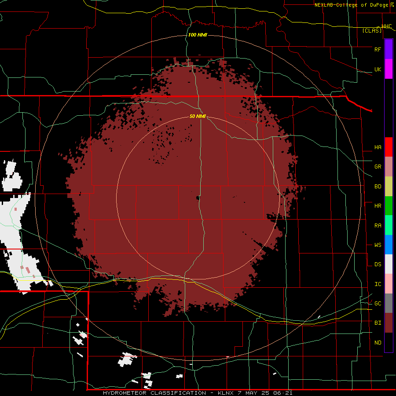Click the RF legend label
This screenshot has width=396, height=396.
(x=378, y=49)
